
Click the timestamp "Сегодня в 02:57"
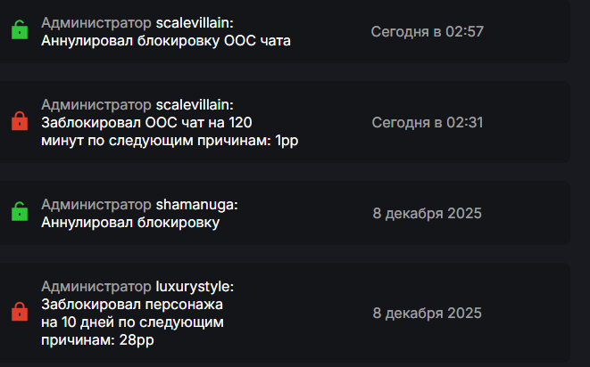[x=427, y=31]
